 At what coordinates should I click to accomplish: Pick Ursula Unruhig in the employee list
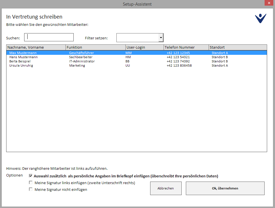click(21, 65)
